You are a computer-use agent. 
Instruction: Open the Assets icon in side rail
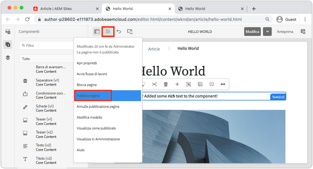pyautogui.click(x=8, y=32)
